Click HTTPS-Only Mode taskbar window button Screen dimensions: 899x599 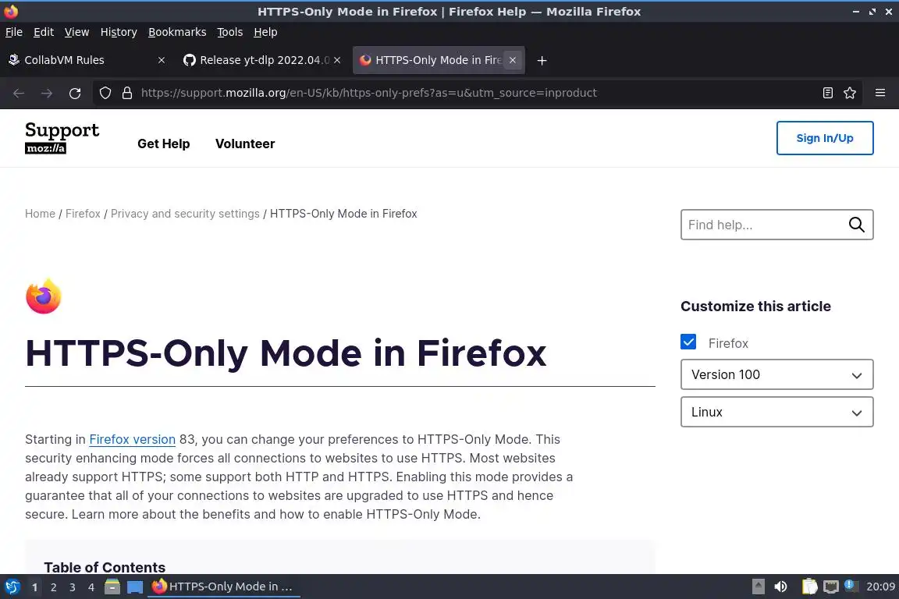pos(224,587)
